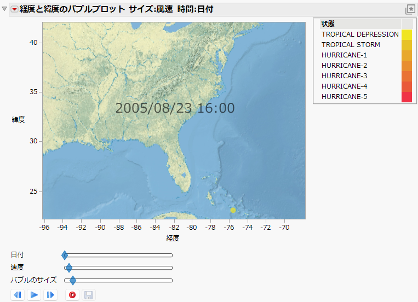Click the HURRICANE-4 legend label
This screenshot has height=302, width=418.
(x=344, y=86)
